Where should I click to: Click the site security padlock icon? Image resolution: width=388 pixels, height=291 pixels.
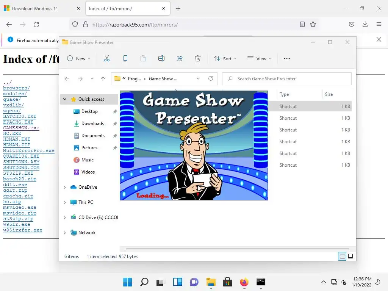pos(86,24)
